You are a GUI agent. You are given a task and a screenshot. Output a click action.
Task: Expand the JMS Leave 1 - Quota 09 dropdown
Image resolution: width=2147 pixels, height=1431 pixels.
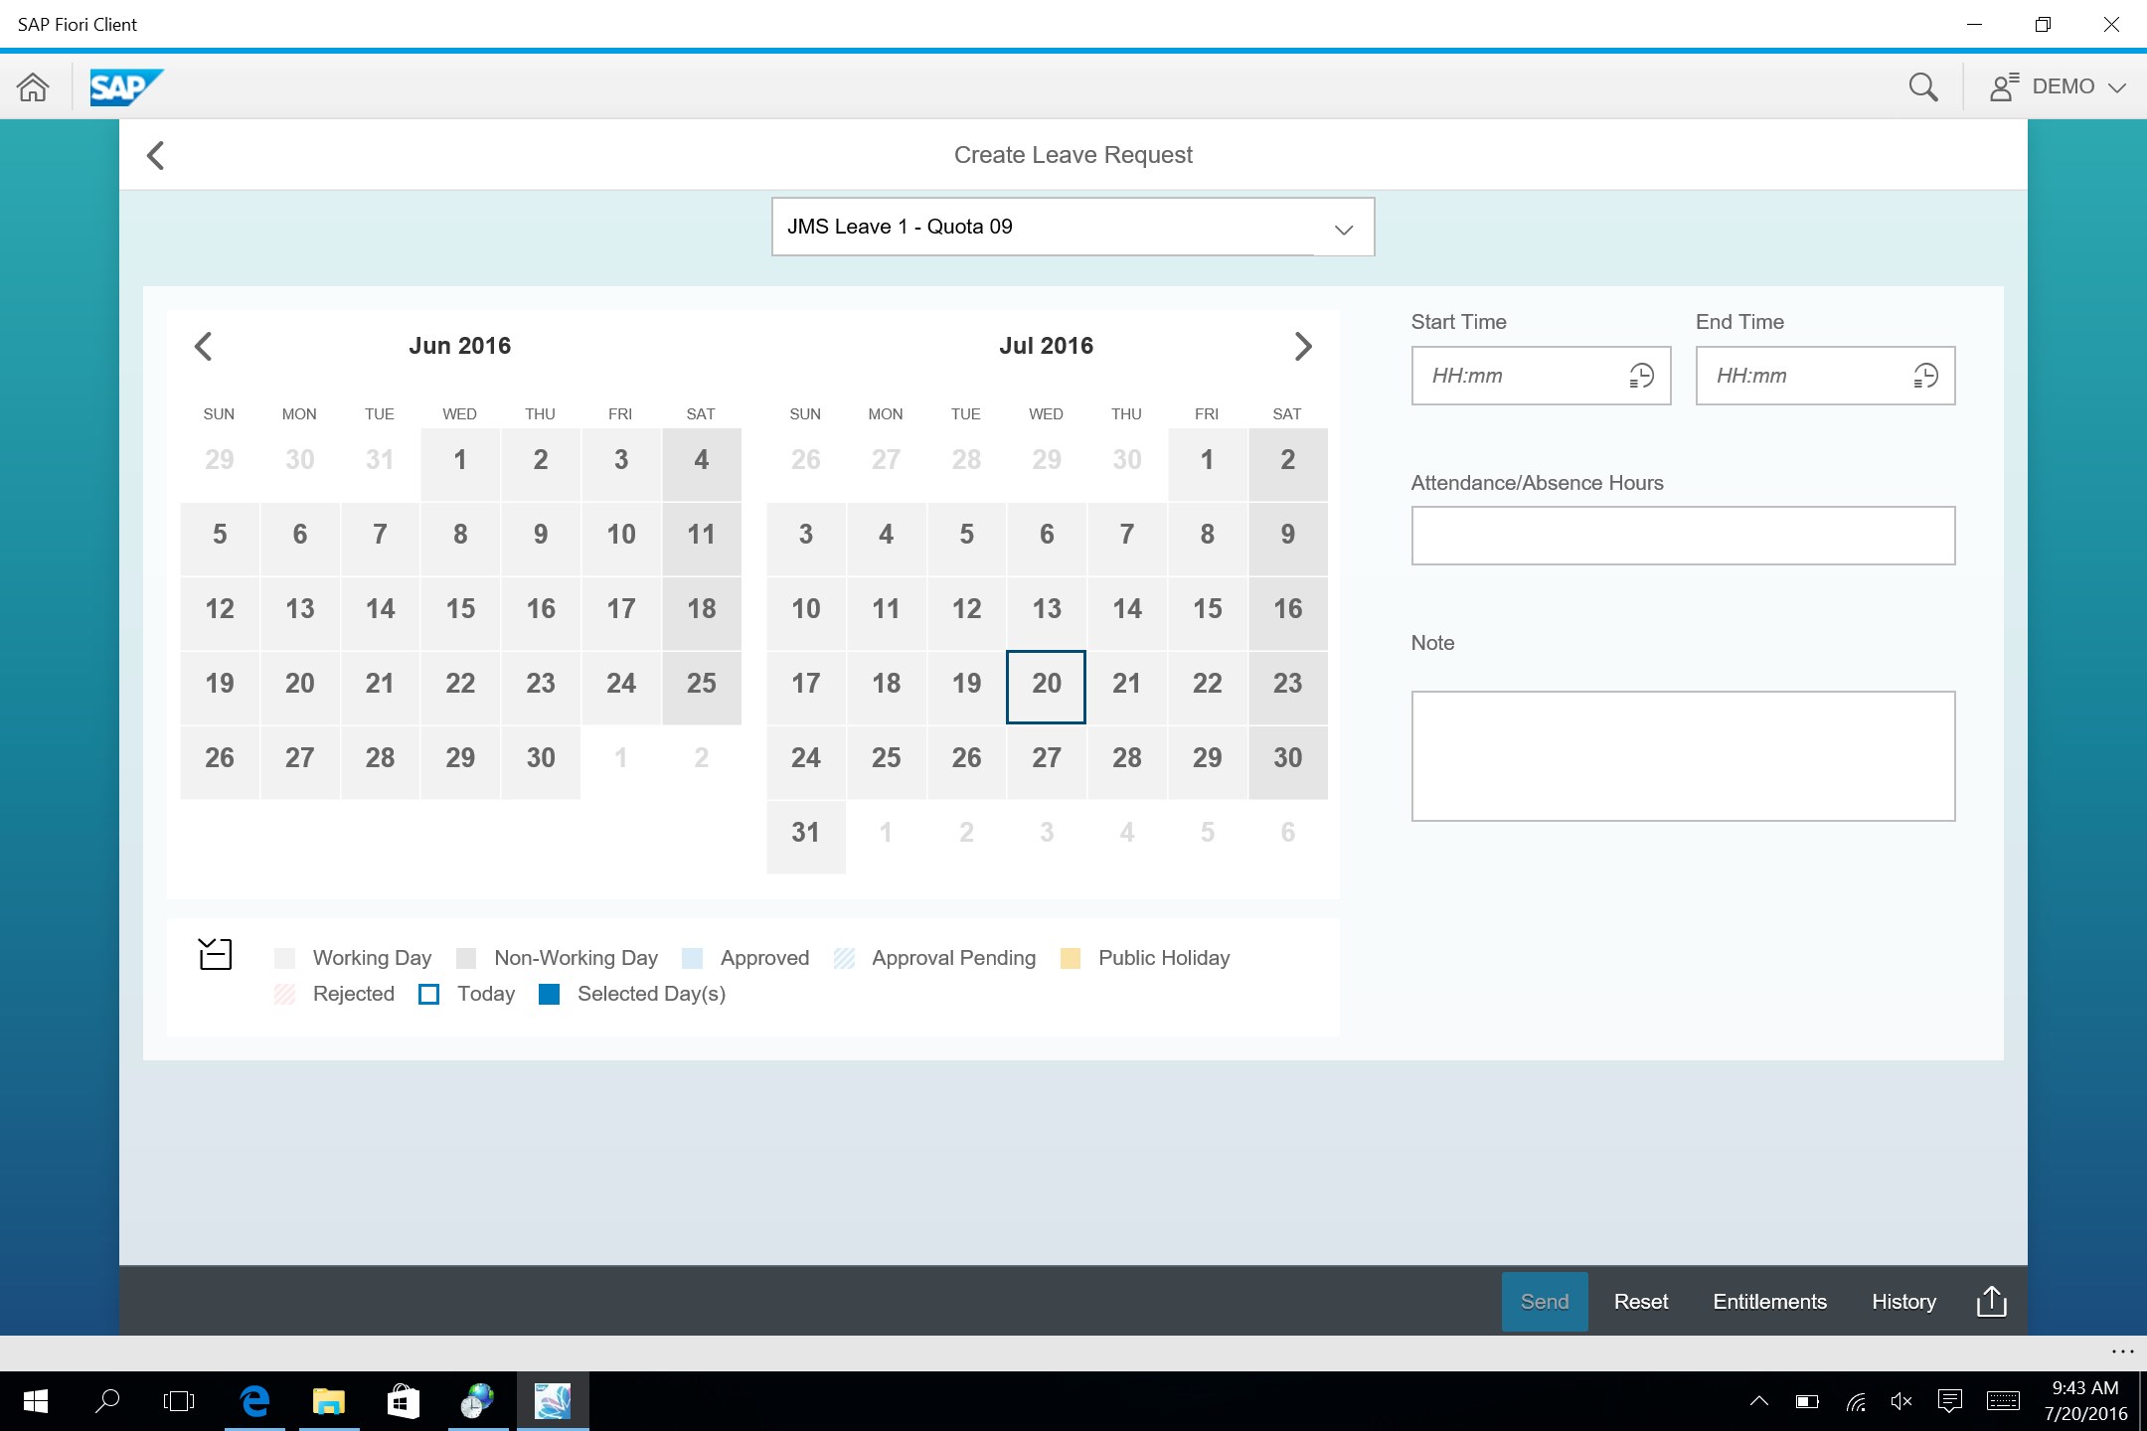[x=1343, y=229]
